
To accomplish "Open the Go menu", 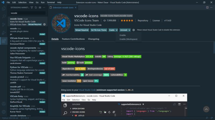I will pos(37,2).
